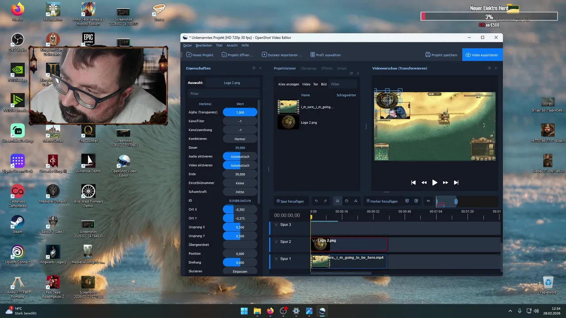The height and width of the screenshot is (318, 566).
Task: Click the Eigenschaften Filter field
Action: click(223, 94)
